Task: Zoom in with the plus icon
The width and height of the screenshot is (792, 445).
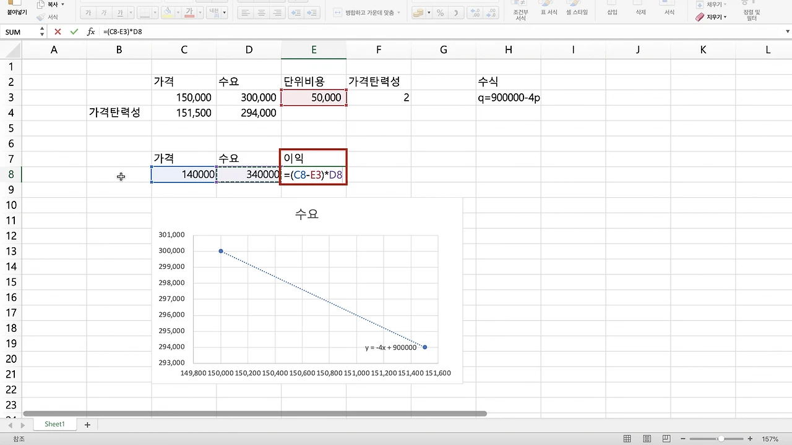Action: click(751, 439)
